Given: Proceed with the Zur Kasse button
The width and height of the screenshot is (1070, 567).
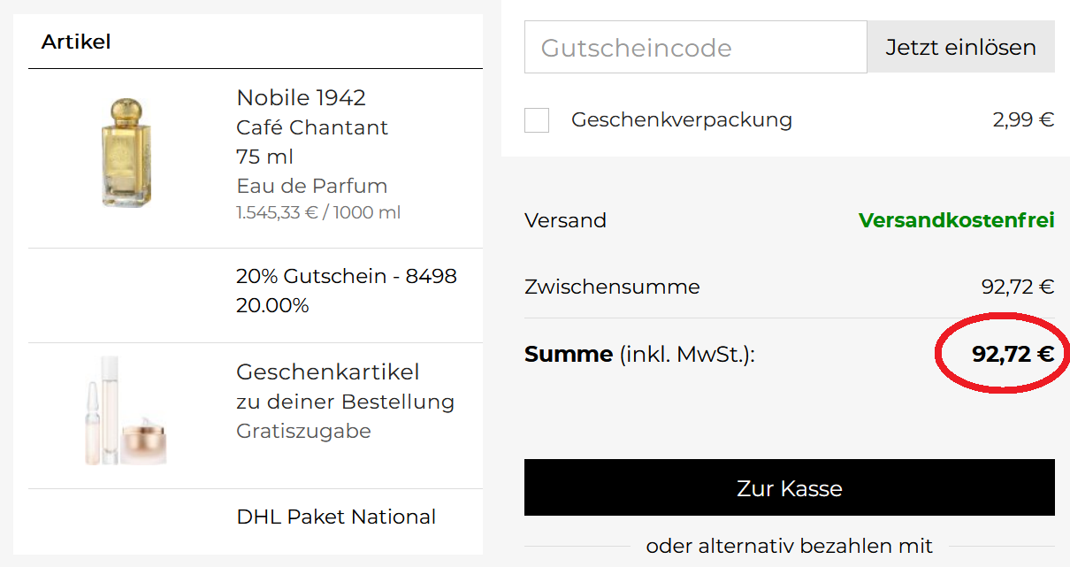Looking at the screenshot, I should (789, 487).
